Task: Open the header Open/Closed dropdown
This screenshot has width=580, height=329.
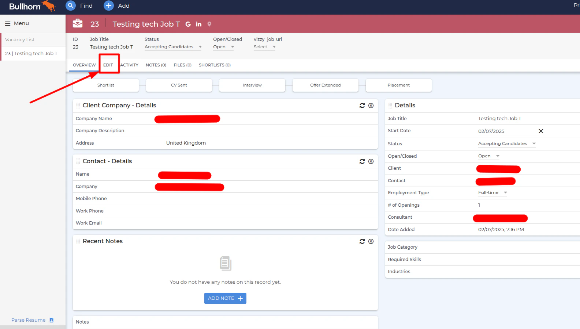Action: pyautogui.click(x=223, y=47)
